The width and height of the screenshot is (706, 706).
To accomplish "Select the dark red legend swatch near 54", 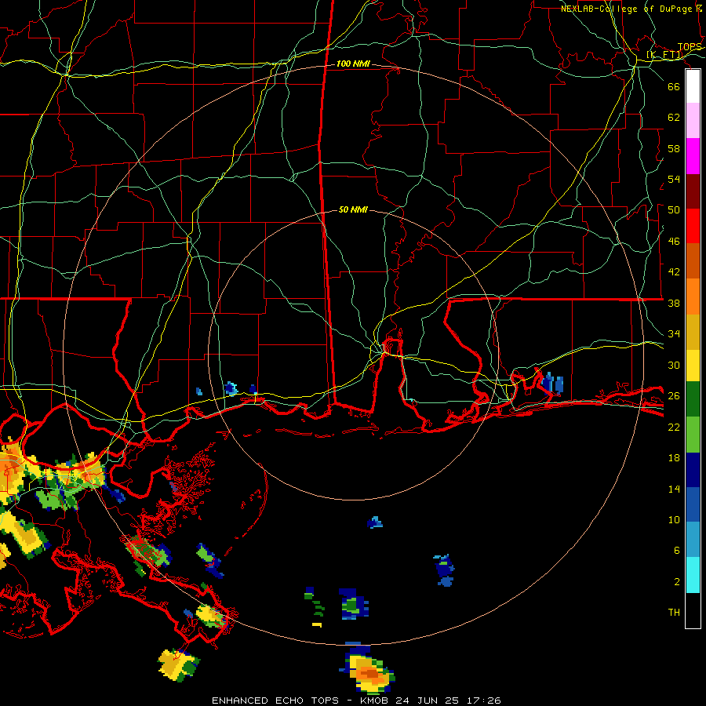I will pos(693,191).
